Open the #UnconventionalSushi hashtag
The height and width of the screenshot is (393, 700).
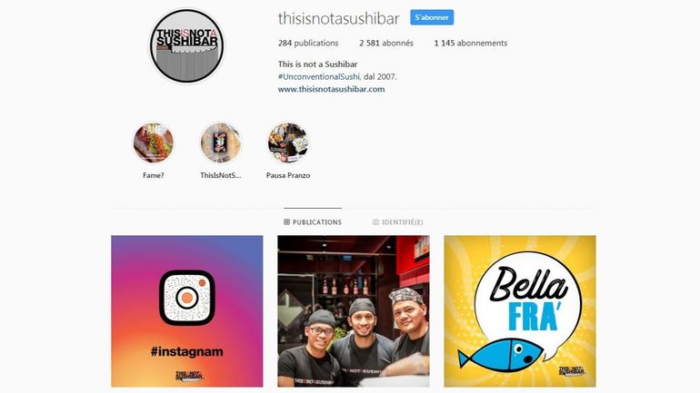(x=319, y=76)
